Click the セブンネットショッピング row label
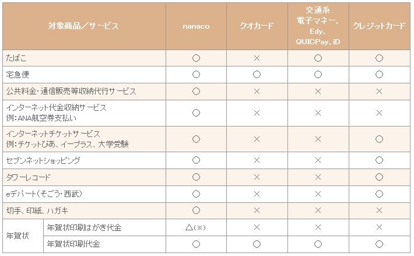 click(x=43, y=159)
